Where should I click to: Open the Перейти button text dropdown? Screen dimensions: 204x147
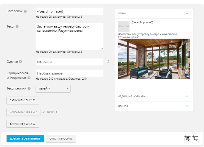click(67, 89)
